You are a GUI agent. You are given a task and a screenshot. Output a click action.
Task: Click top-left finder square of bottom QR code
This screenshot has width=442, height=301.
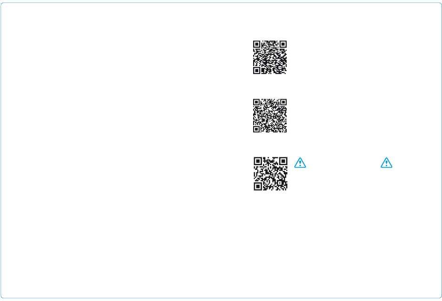point(258,161)
